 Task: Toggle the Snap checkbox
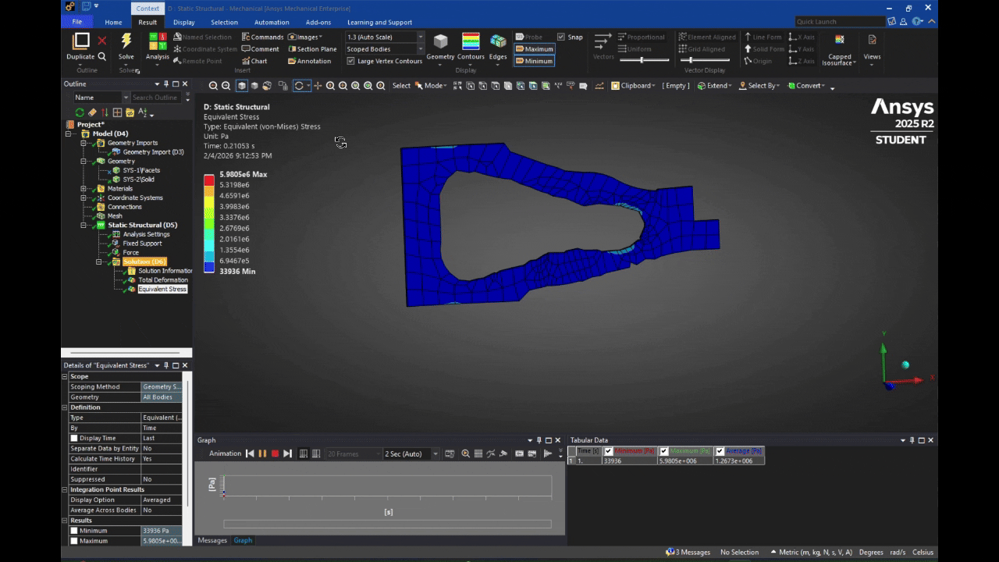point(561,37)
